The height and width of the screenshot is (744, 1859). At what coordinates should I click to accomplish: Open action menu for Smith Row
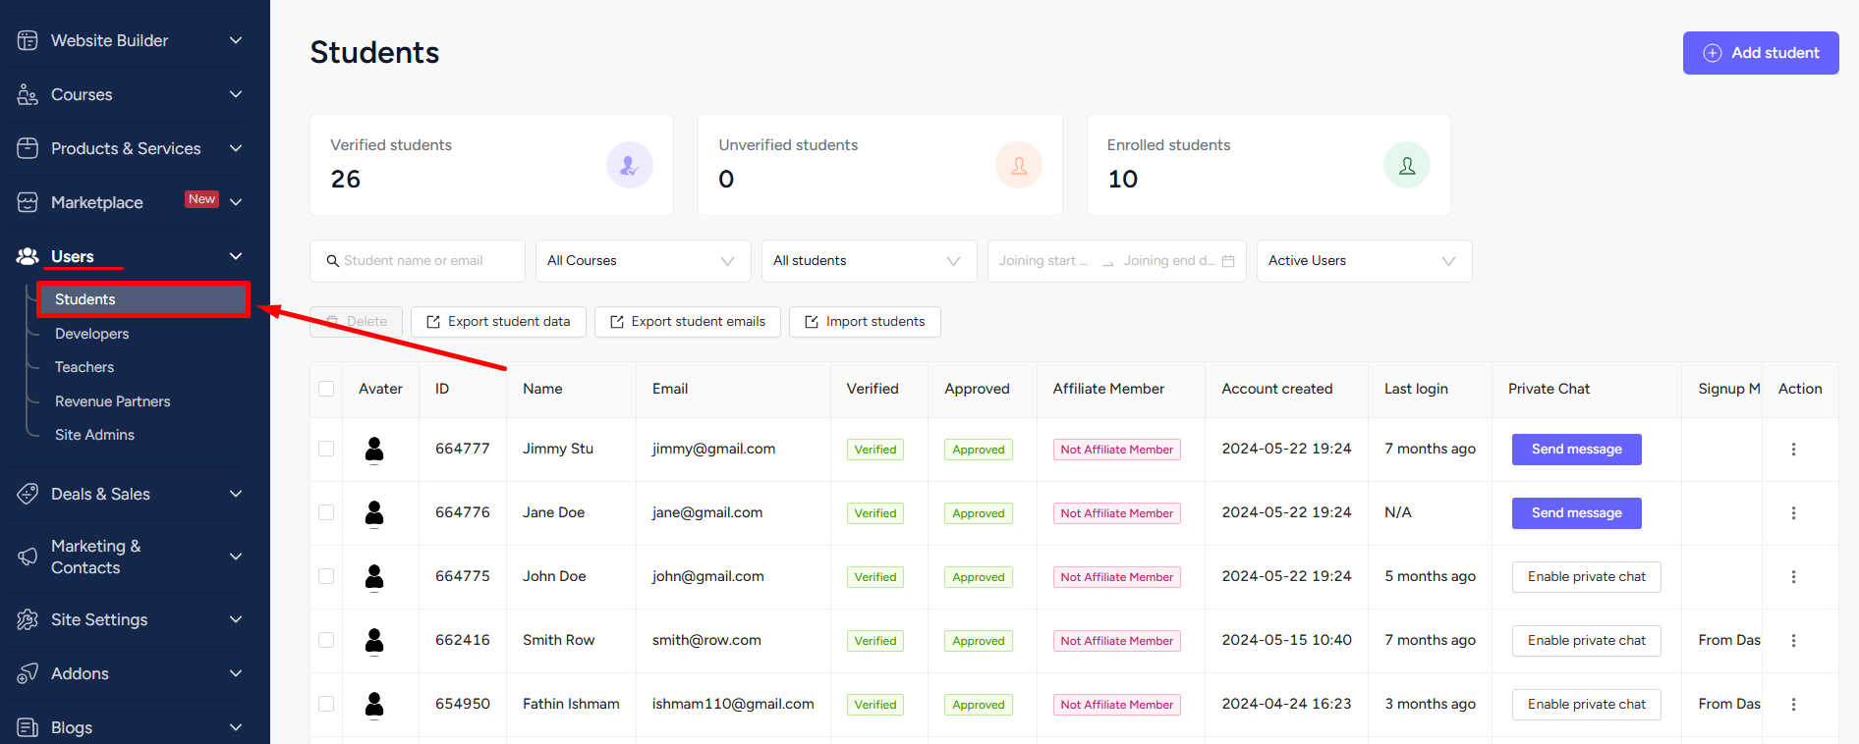point(1793,640)
